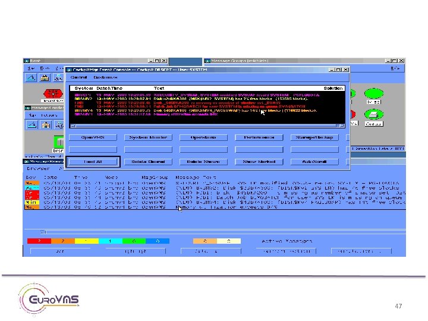Click the Show Marked button
The height and width of the screenshot is (321, 428).
pyautogui.click(x=259, y=162)
